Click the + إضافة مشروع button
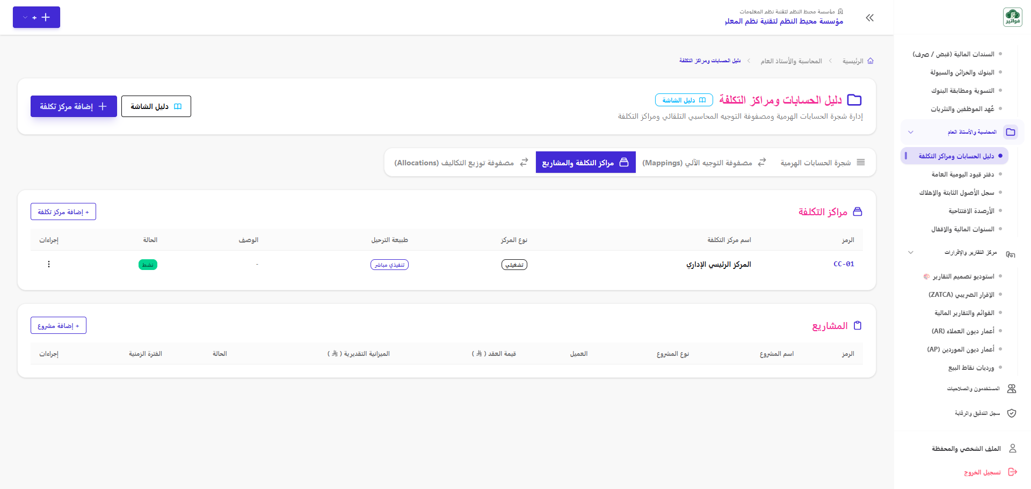 point(59,325)
